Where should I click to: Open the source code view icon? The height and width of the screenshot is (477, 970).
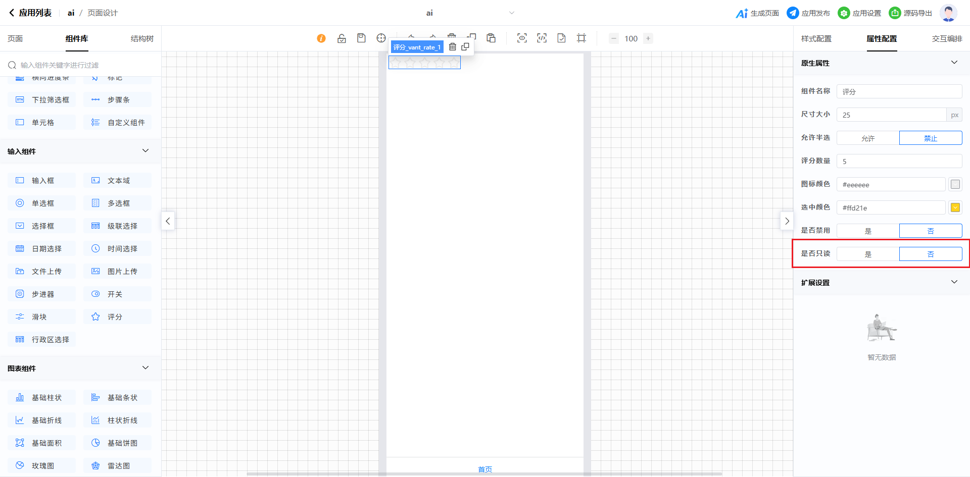[542, 38]
